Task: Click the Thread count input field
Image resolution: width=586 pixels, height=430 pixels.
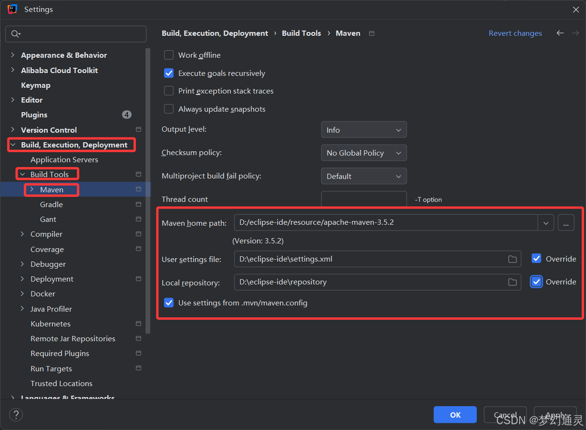Action: coord(364,199)
